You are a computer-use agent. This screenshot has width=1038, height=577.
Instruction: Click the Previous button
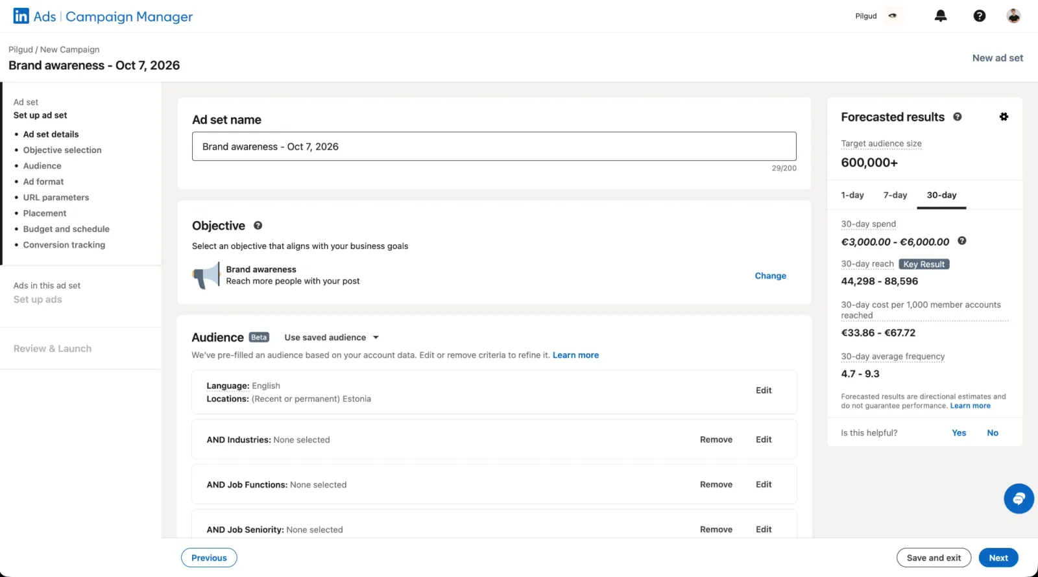tap(209, 558)
